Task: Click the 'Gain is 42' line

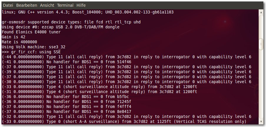Action: coord(14,37)
